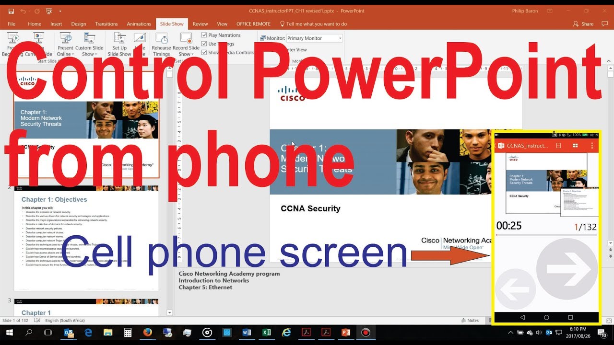This screenshot has width=614, height=345.
Task: Click Notes button in status bar
Action: 469,321
